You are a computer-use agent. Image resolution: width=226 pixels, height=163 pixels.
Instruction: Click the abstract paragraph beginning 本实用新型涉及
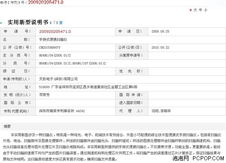112,147
